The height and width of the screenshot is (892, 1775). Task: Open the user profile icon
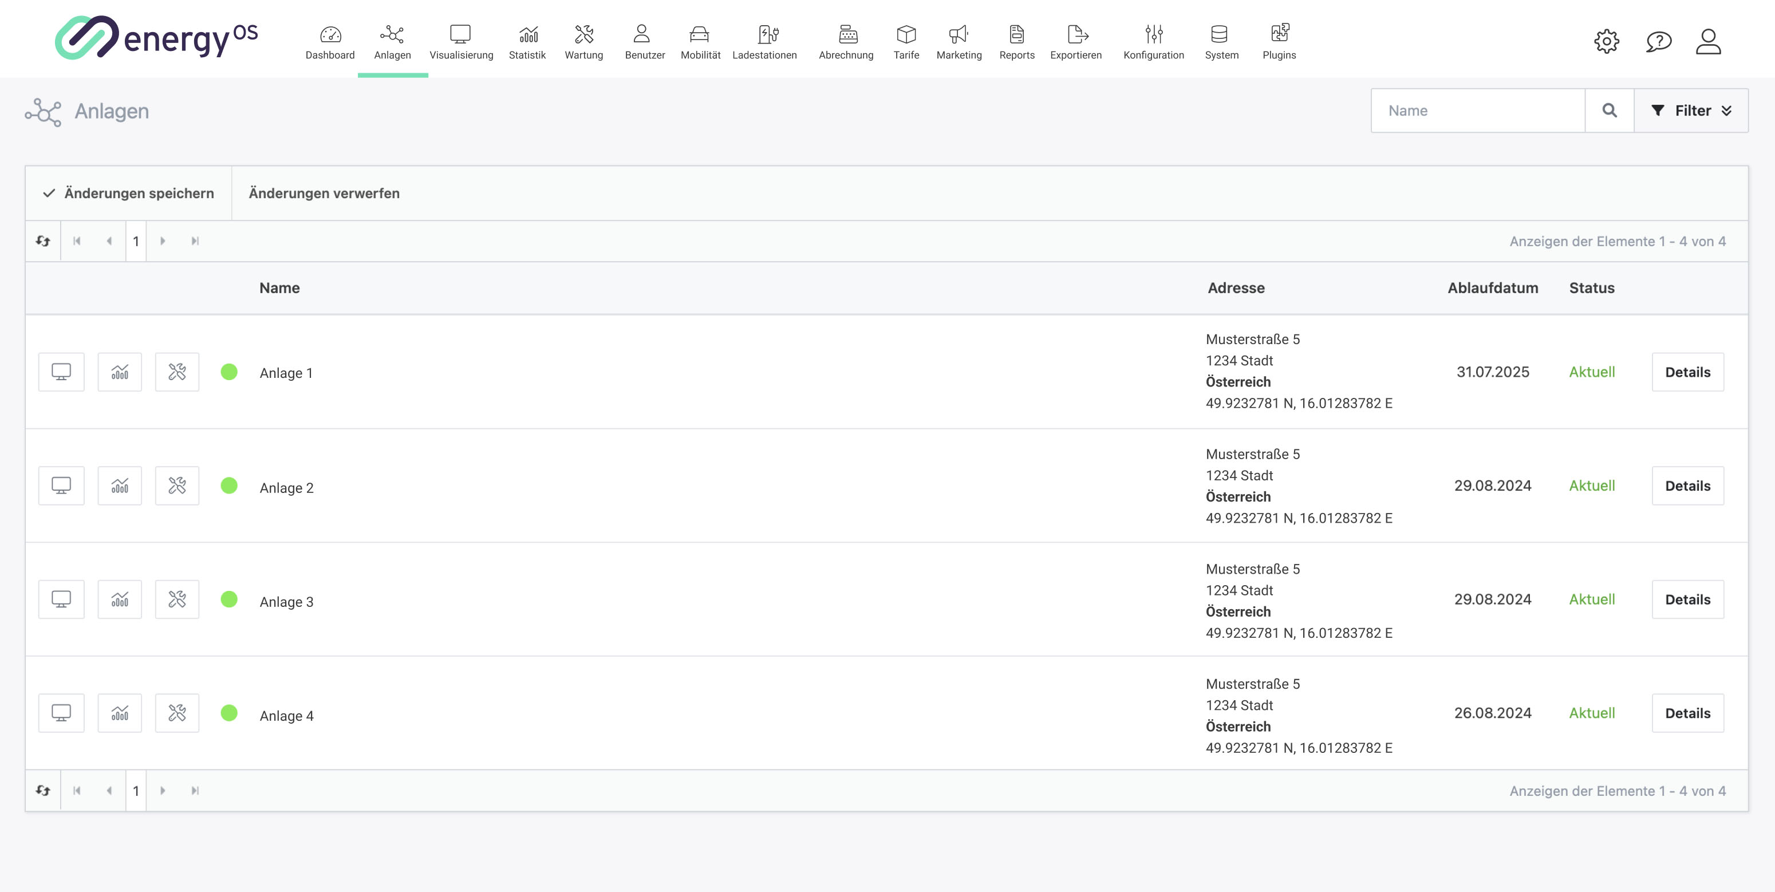(x=1708, y=41)
